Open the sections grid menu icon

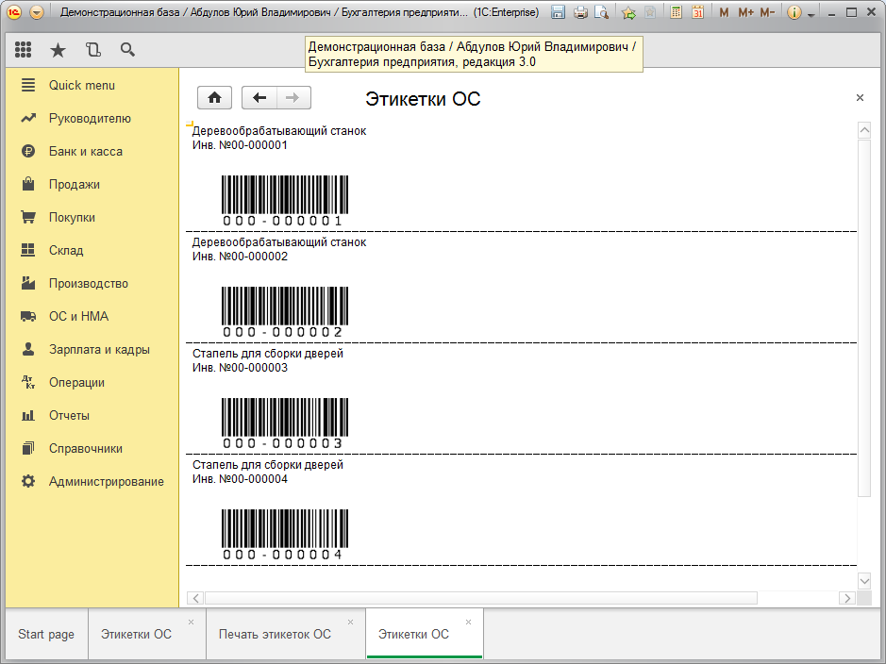point(24,50)
